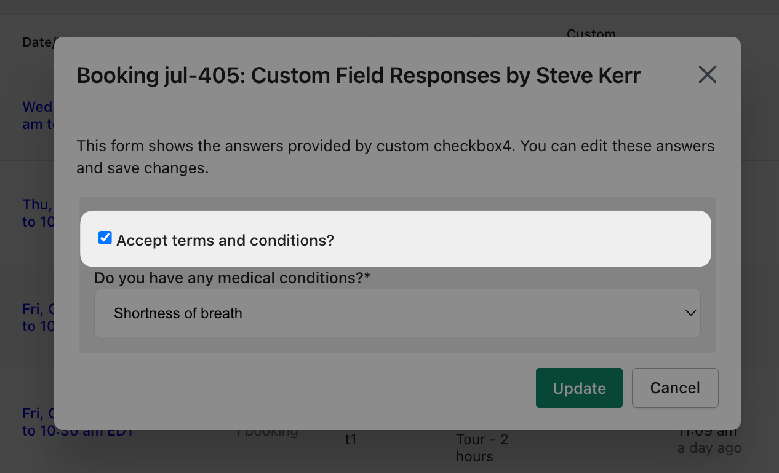
Task: Select the Date column header
Action: pos(38,42)
